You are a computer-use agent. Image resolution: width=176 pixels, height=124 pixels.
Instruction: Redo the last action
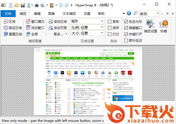[67, 5]
